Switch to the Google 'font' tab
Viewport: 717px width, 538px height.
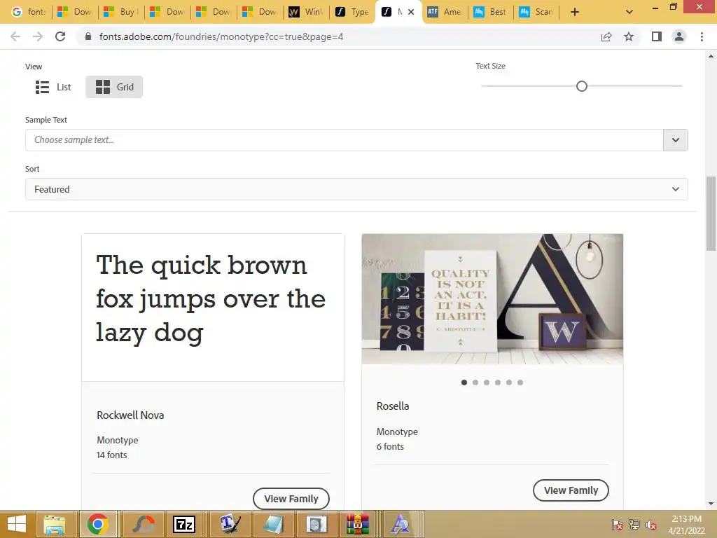(28, 12)
